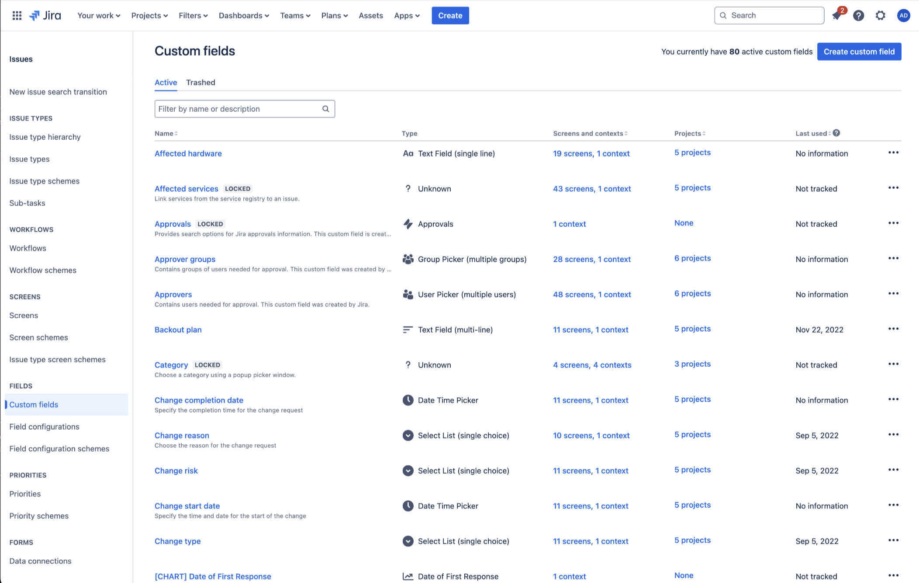This screenshot has width=919, height=583.
Task: Open more actions for Affected hardware
Action: coord(893,153)
